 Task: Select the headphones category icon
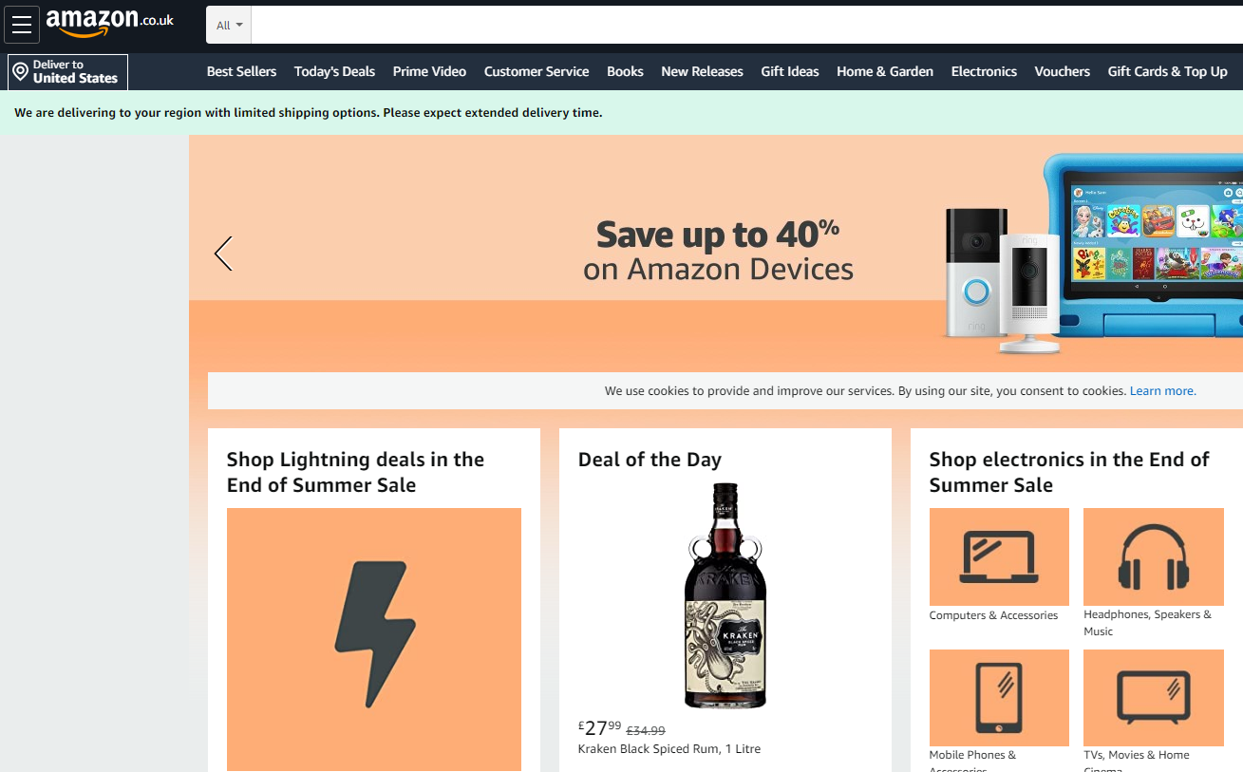(x=1153, y=556)
